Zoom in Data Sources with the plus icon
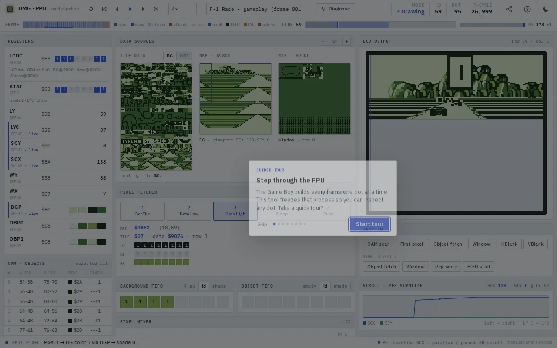The height and width of the screenshot is (348, 557). pos(346,41)
